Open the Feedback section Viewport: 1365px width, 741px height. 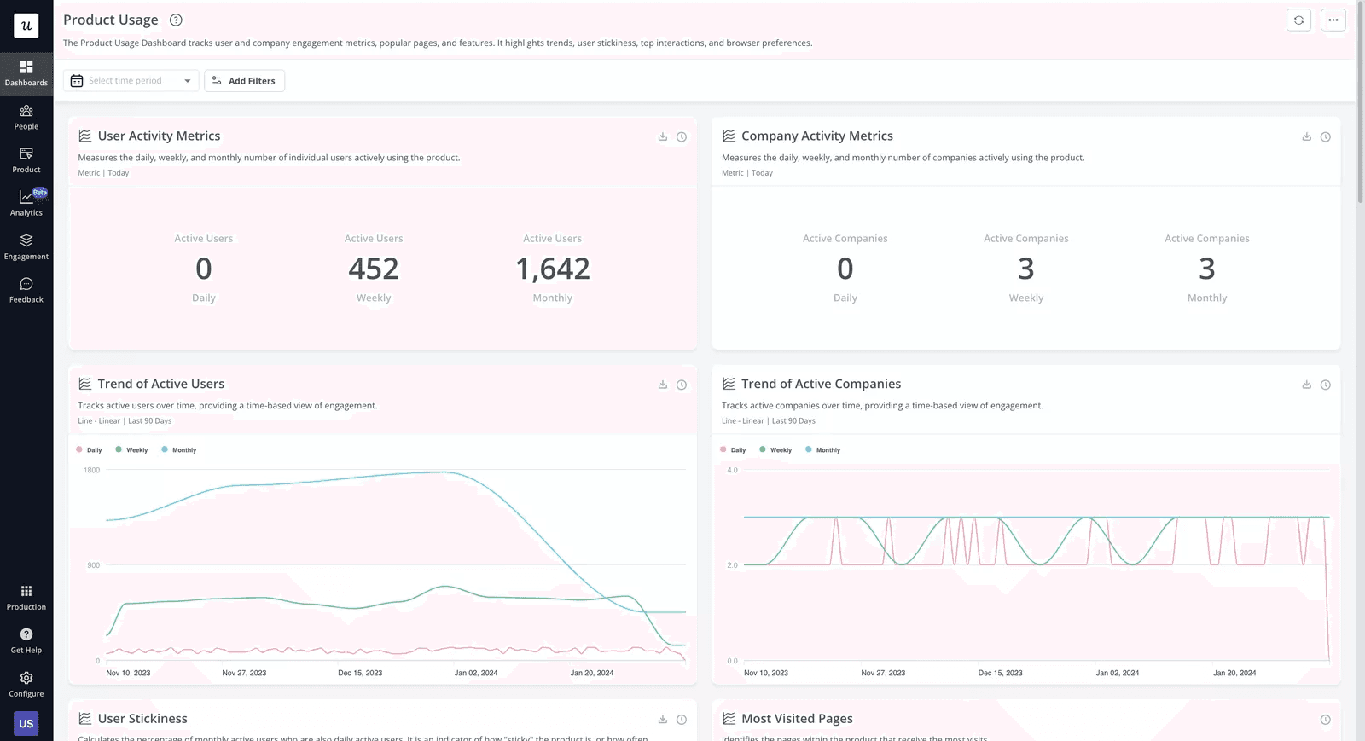tap(26, 291)
